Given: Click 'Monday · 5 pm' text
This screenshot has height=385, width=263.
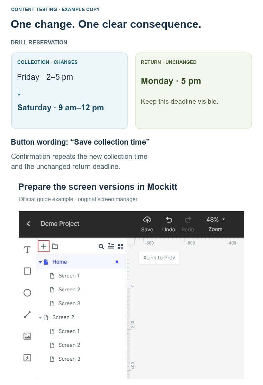Looking at the screenshot, I should pos(171,81).
